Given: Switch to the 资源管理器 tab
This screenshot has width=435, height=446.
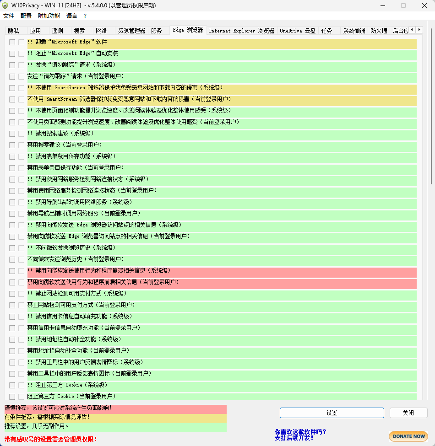Looking at the screenshot, I should (x=131, y=31).
